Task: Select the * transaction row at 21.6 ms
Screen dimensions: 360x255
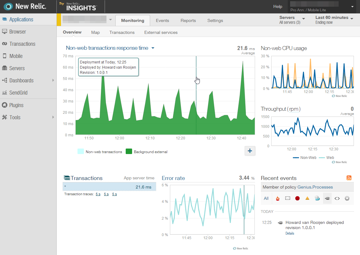Action: [109, 187]
